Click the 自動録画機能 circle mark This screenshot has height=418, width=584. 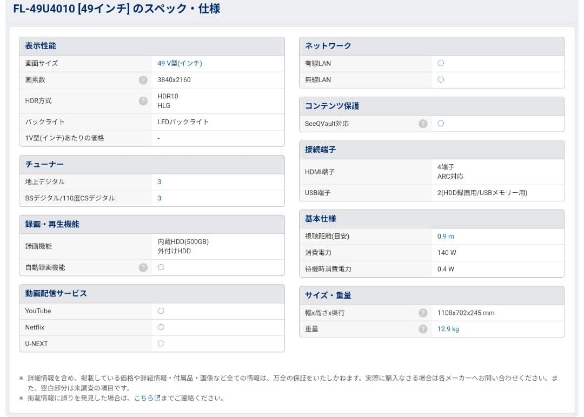[161, 267]
